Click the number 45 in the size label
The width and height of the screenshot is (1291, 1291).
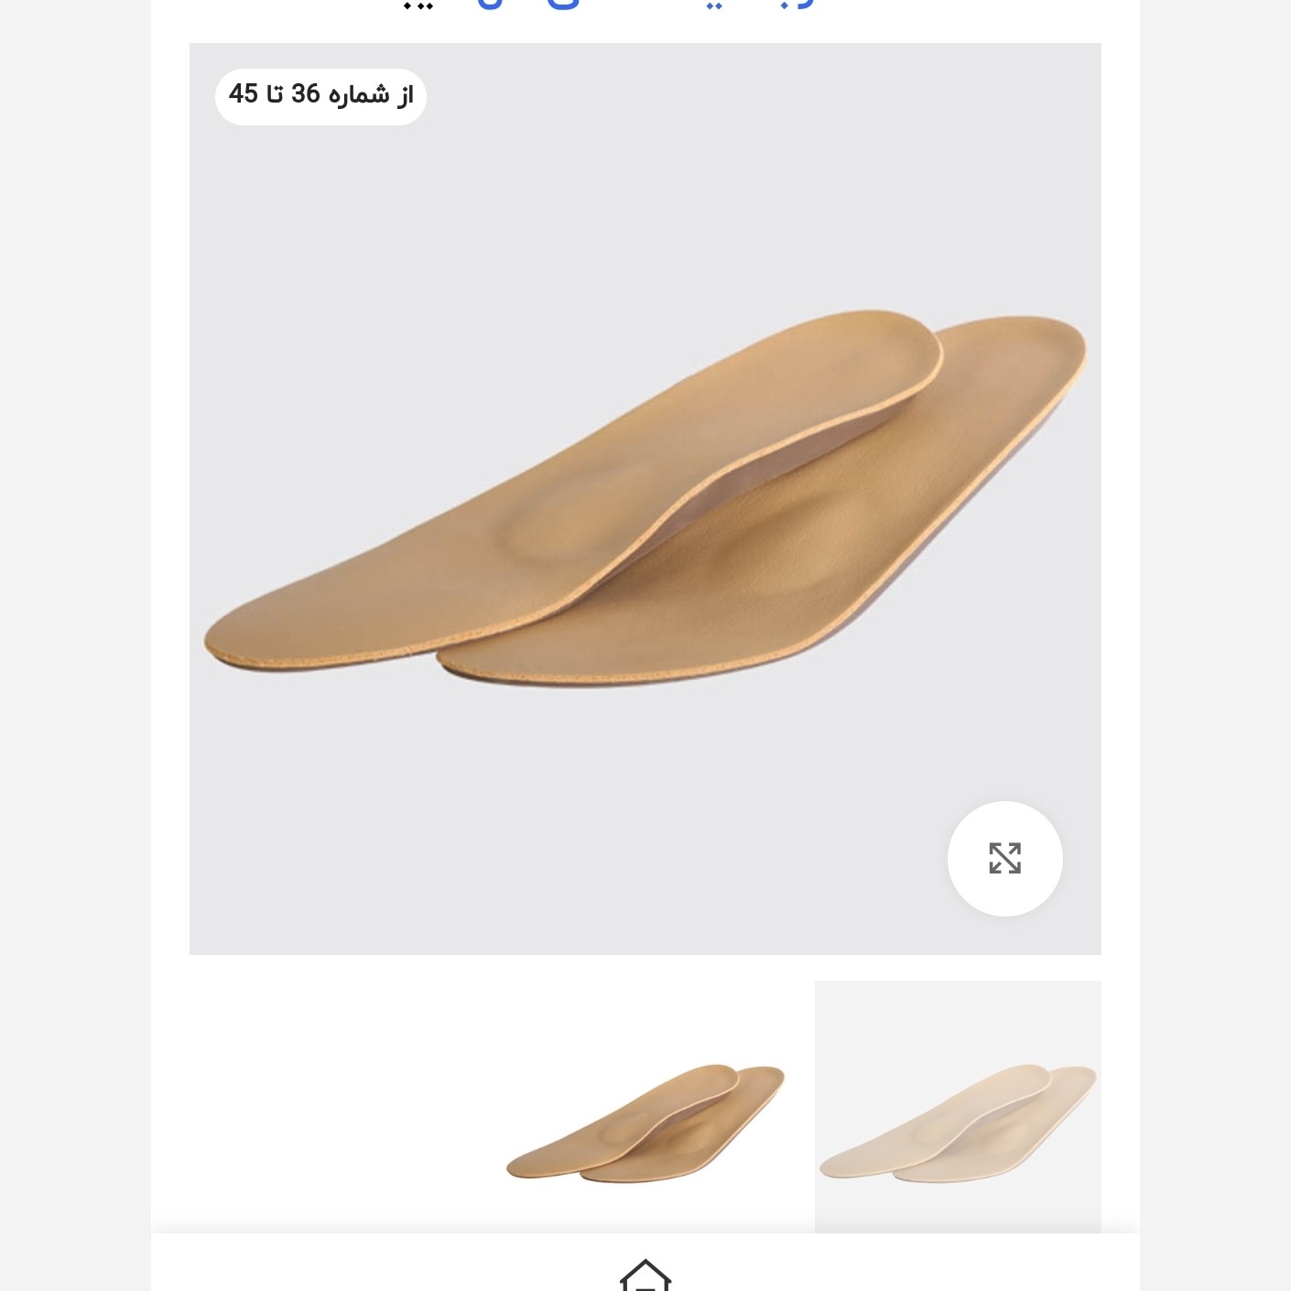click(x=244, y=93)
